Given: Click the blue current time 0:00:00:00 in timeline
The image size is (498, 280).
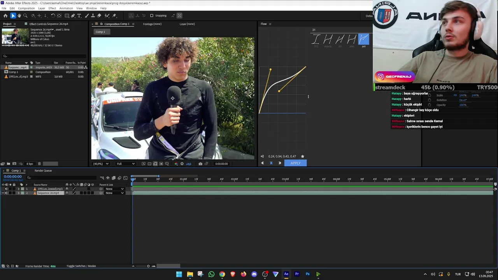Looking at the screenshot, I should 13,177.
